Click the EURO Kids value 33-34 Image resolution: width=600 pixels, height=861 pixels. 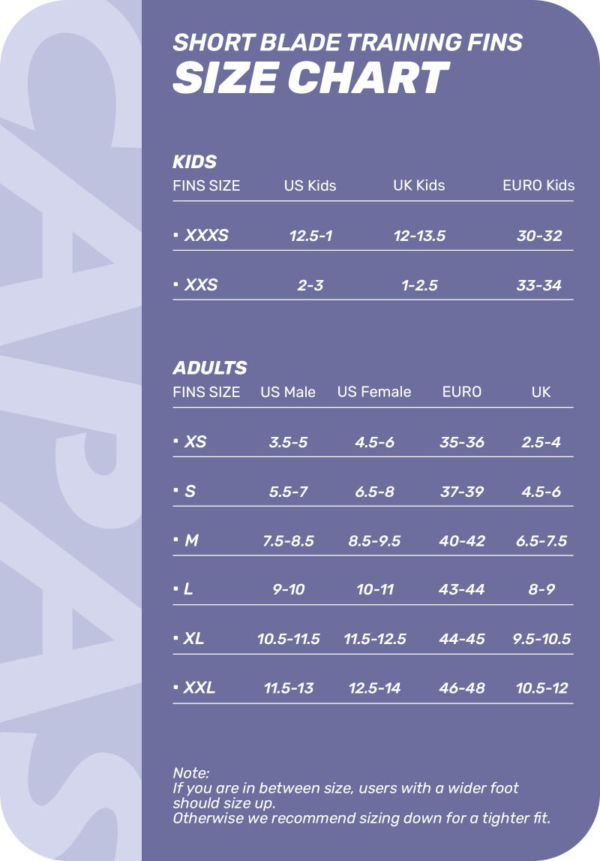(538, 285)
